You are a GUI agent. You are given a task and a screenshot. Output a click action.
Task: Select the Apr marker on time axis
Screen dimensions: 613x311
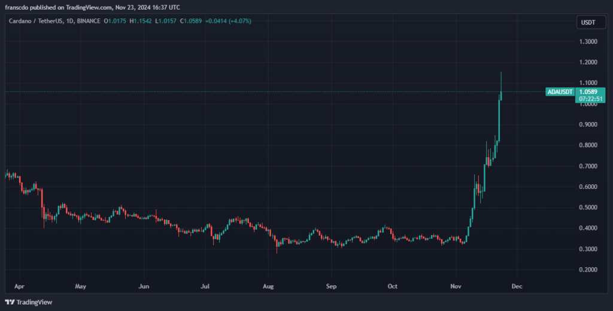(18, 286)
